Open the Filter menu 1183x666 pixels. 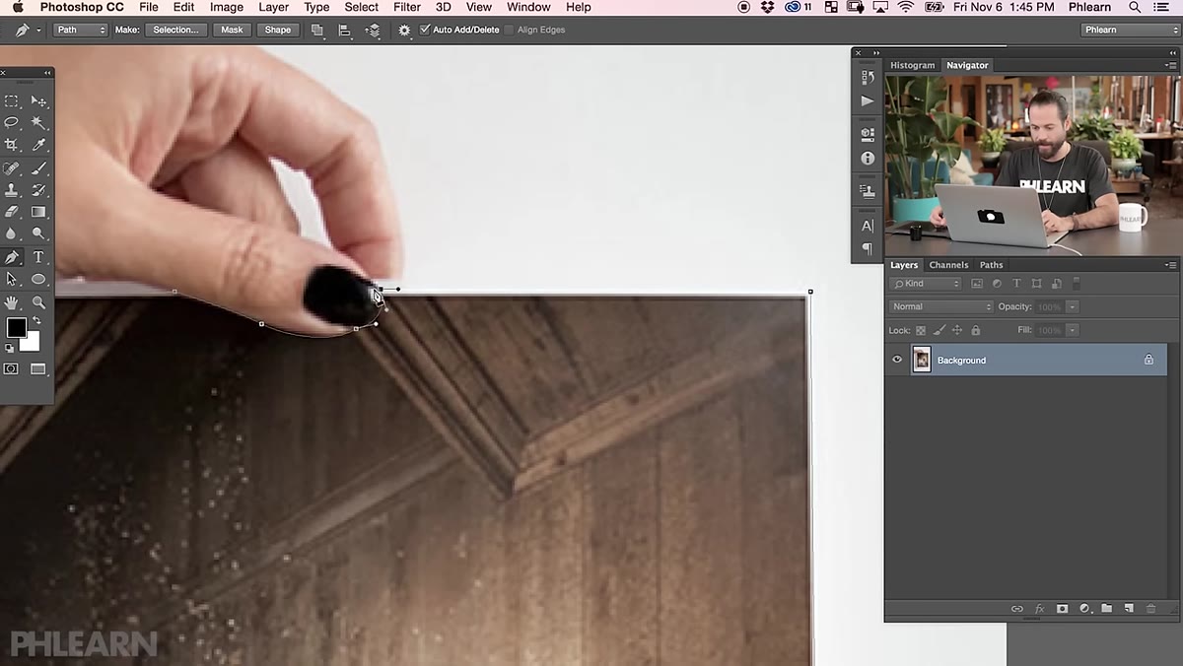pos(407,7)
